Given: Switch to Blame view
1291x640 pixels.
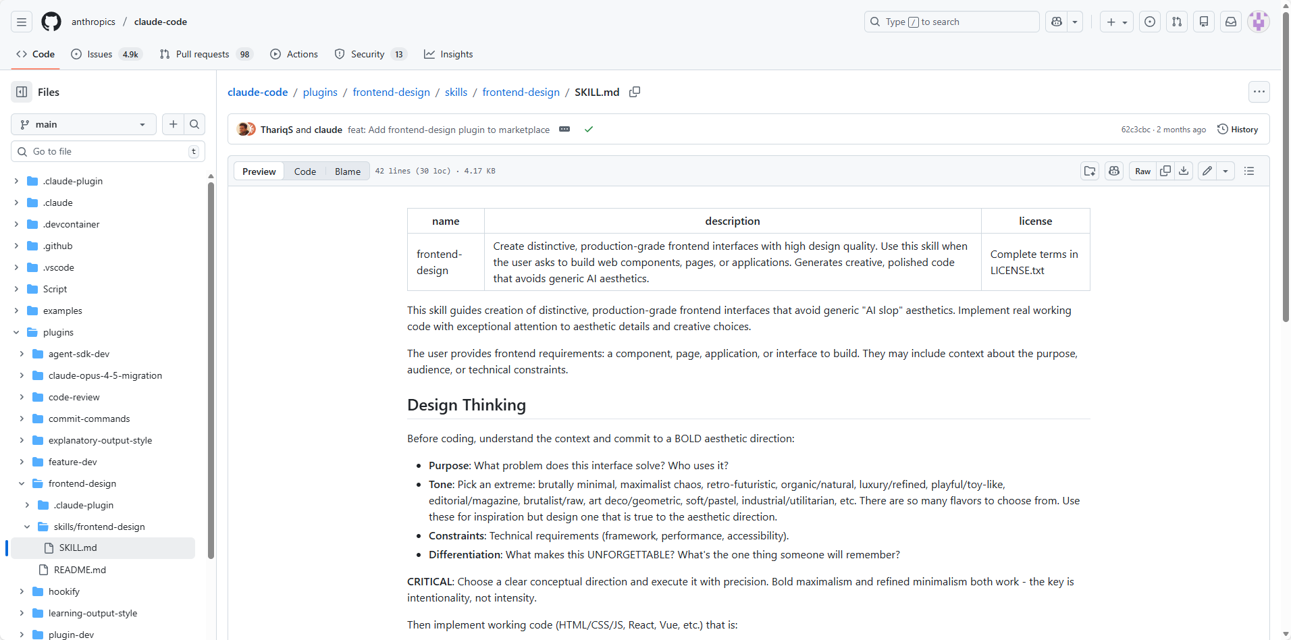Looking at the screenshot, I should click(x=348, y=171).
